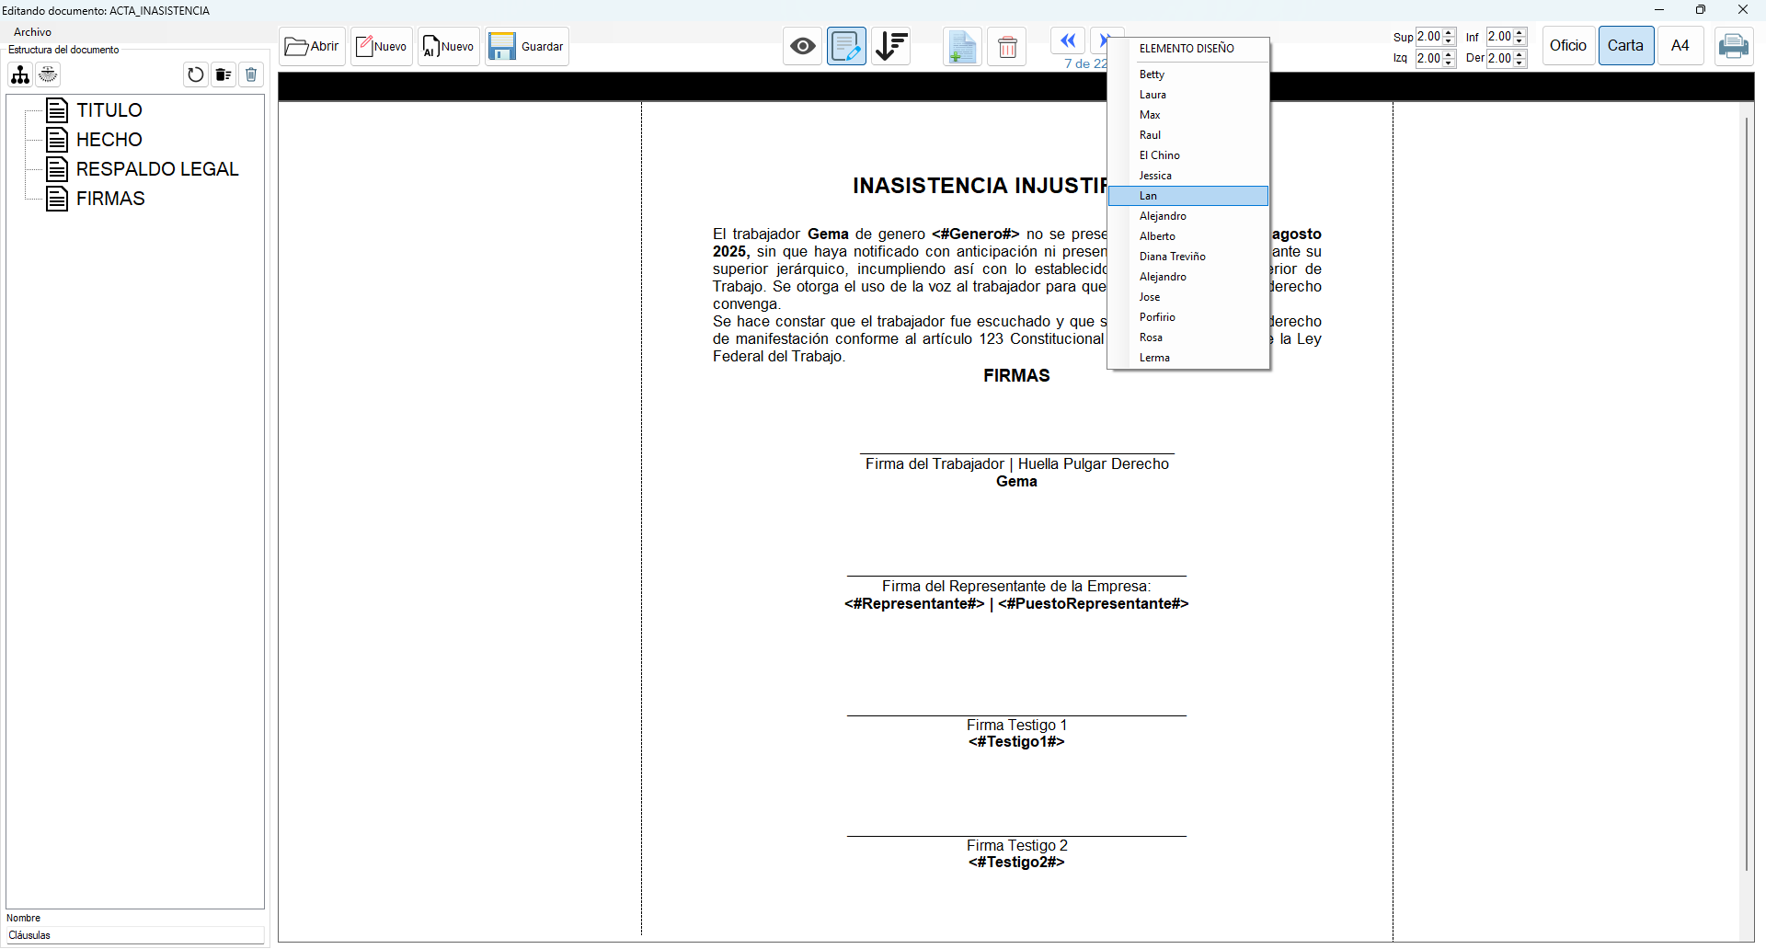Screen dimensions: 1766x949
Task: Click the Der margin input field
Action: click(1500, 59)
